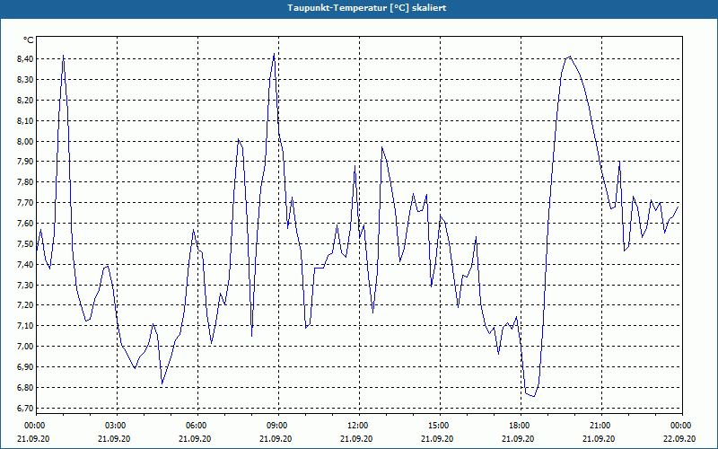The height and width of the screenshot is (449, 718).
Task: Select the 7,80 y-axis value
Action: tap(25, 182)
